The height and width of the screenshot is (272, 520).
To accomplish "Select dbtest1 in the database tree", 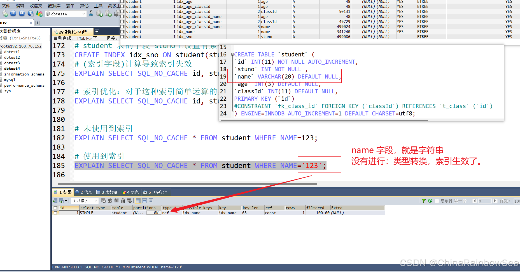I will pyautogui.click(x=12, y=52).
